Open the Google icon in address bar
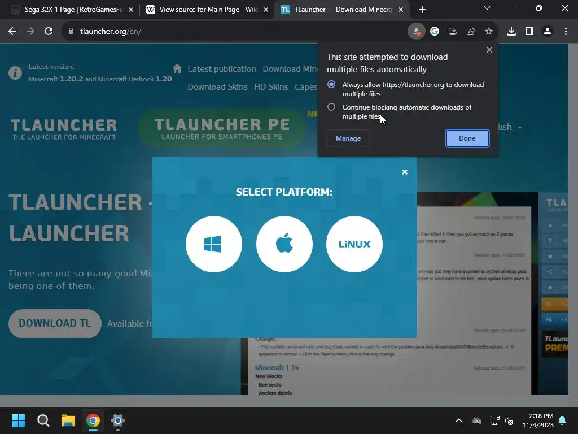Screen dimensions: 578x434 click(x=435, y=32)
